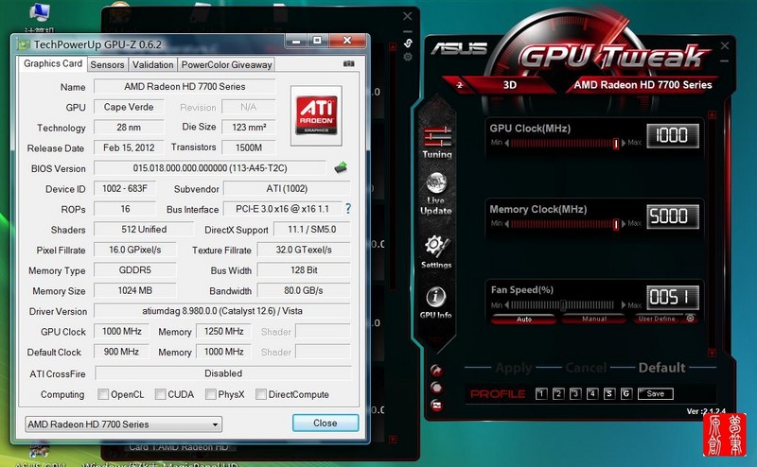757x467 pixels.
Task: Select profile slot S
Action: coord(609,393)
